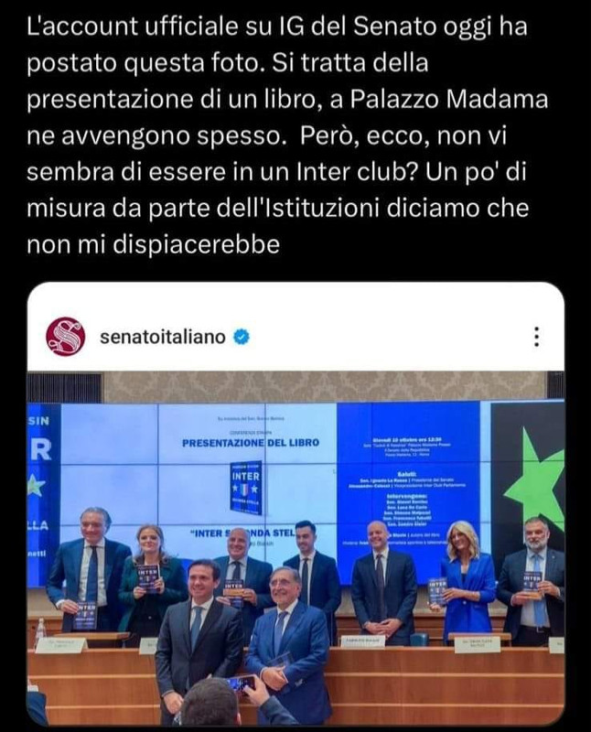Screen dimensions: 591x732
Task: Click the post's first line about account ufficiale
Action: point(277,27)
